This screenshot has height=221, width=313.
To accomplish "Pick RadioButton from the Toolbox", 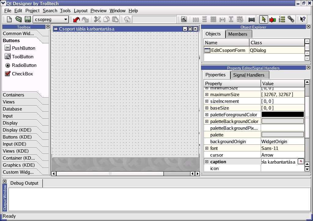I will 20,65.
